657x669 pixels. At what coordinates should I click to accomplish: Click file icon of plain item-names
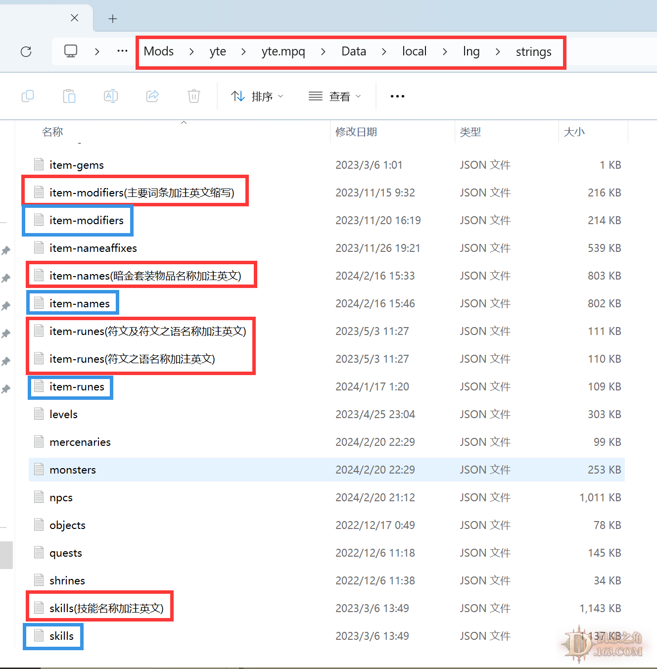39,303
